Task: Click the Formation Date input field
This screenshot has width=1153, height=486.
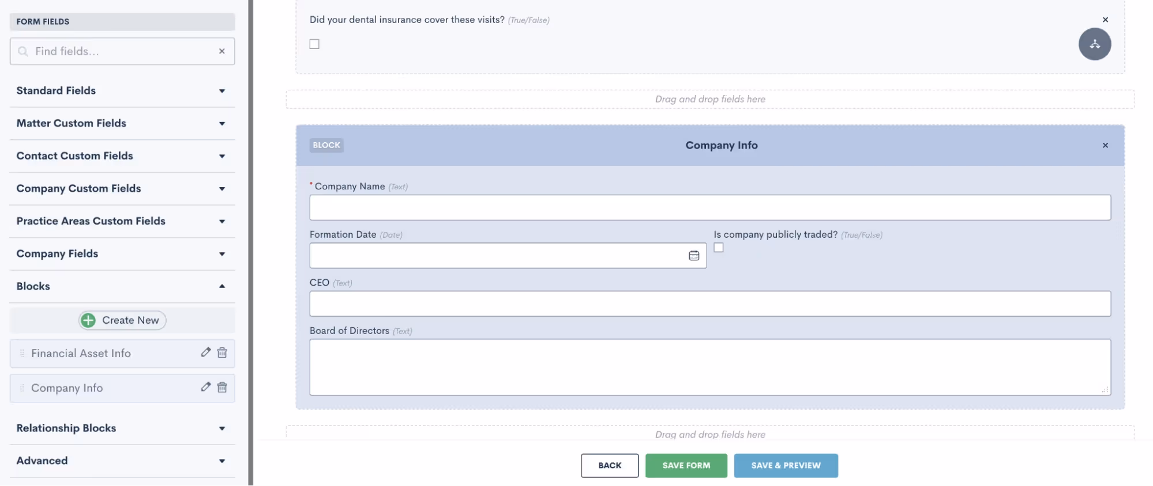Action: (x=508, y=256)
